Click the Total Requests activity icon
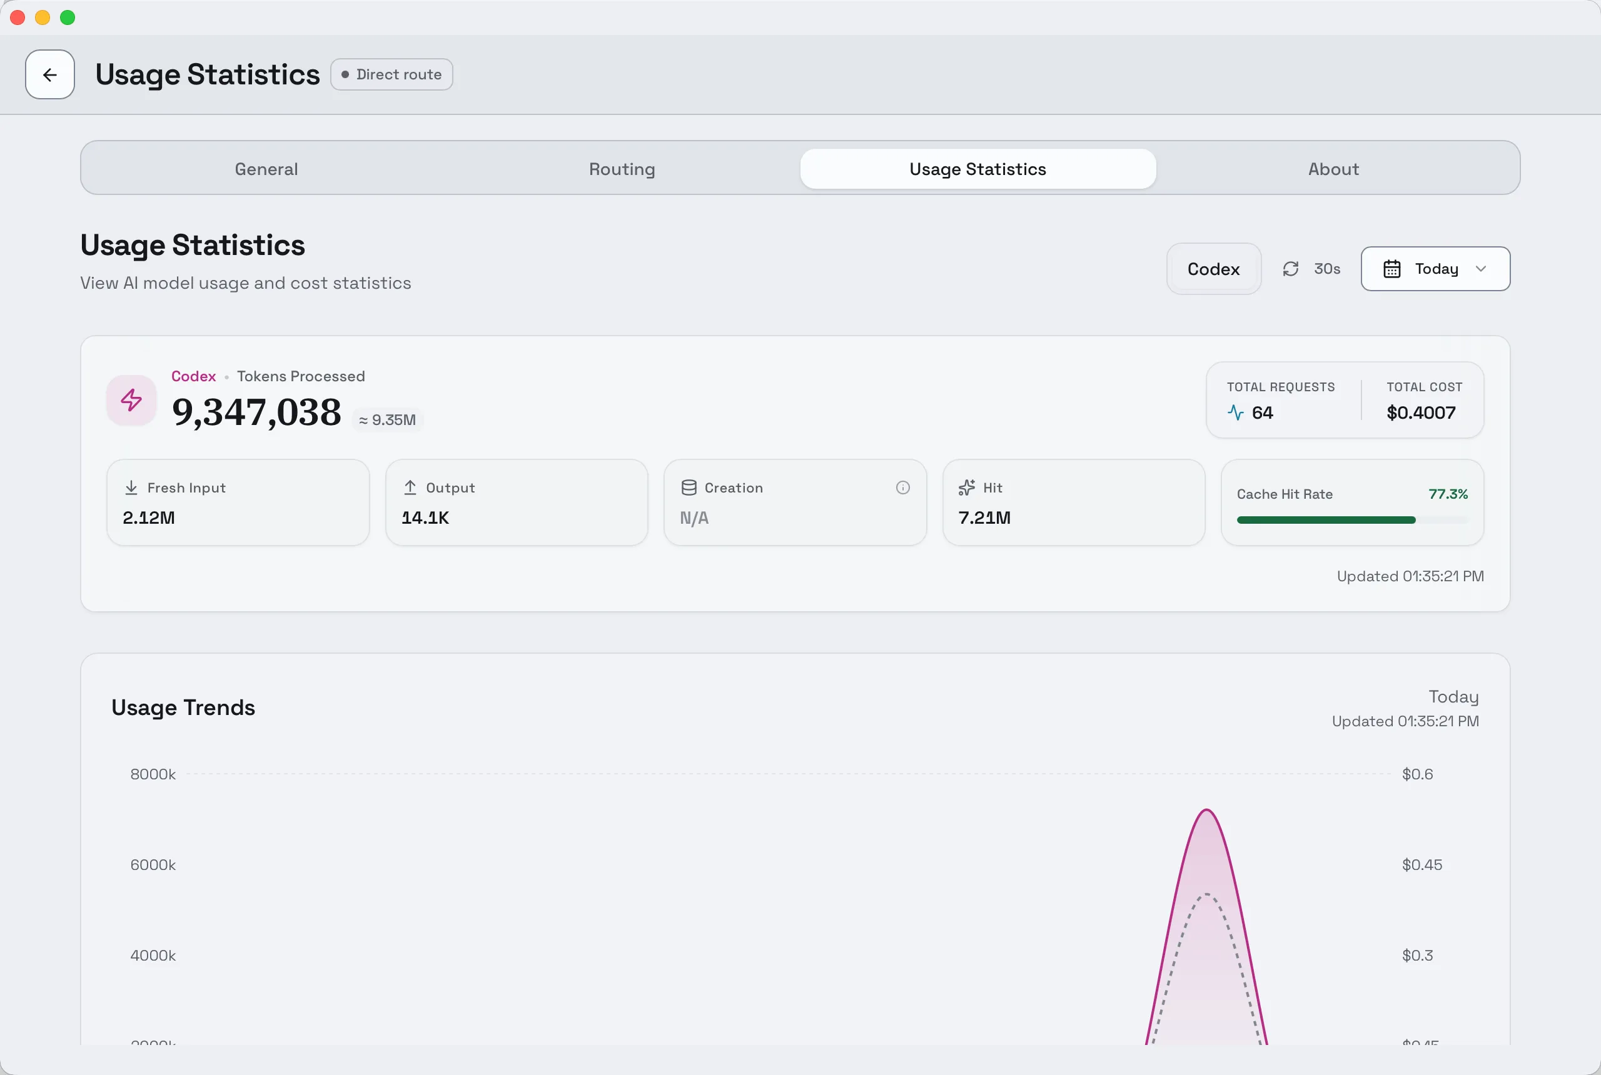This screenshot has height=1075, width=1601. [1235, 412]
